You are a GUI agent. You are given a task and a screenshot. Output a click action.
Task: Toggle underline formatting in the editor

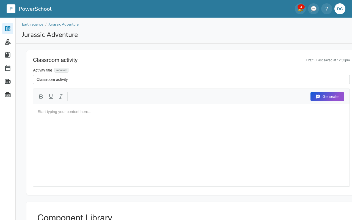point(51,97)
